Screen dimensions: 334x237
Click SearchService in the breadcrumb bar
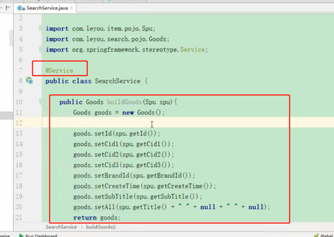[x=61, y=227]
